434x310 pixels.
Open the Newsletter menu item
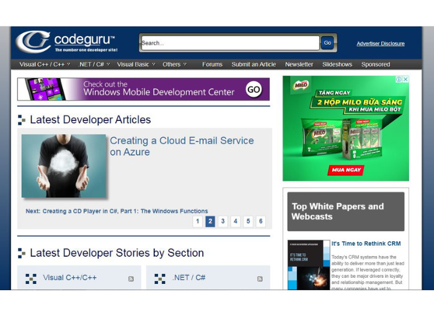(299, 64)
